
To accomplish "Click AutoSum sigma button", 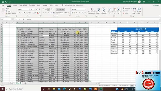I will [x=126, y=8].
